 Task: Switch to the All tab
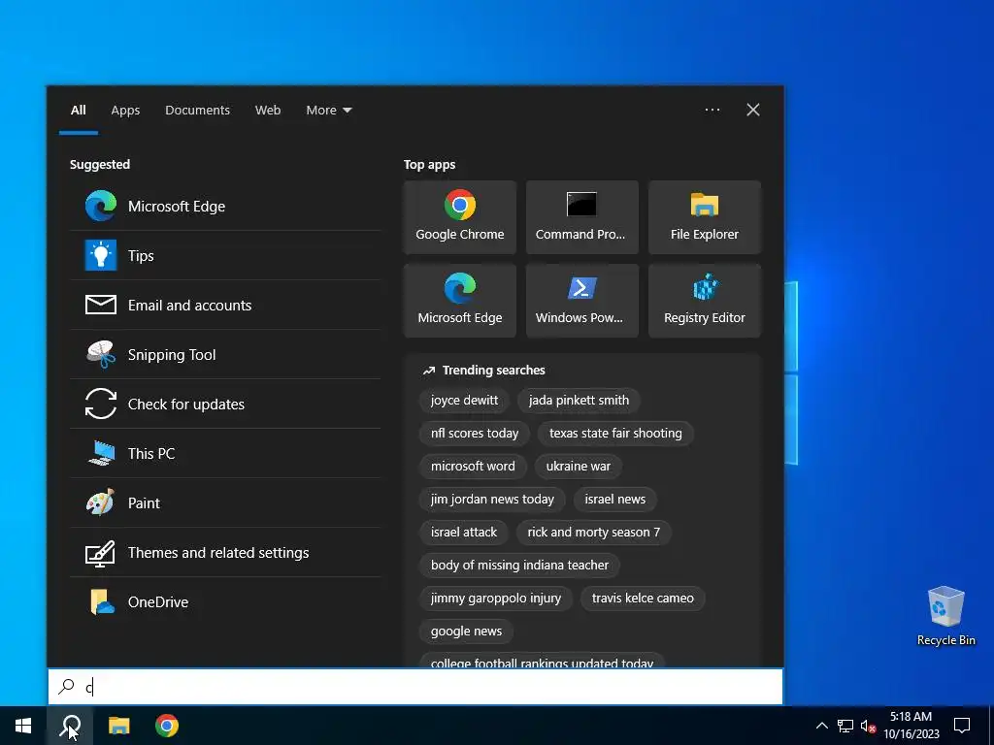coord(78,111)
